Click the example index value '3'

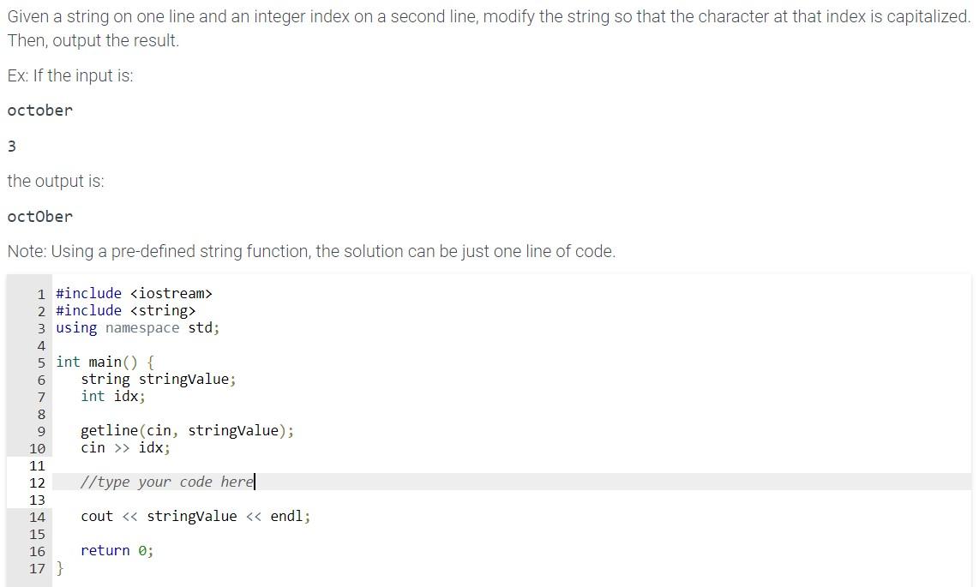(11, 146)
